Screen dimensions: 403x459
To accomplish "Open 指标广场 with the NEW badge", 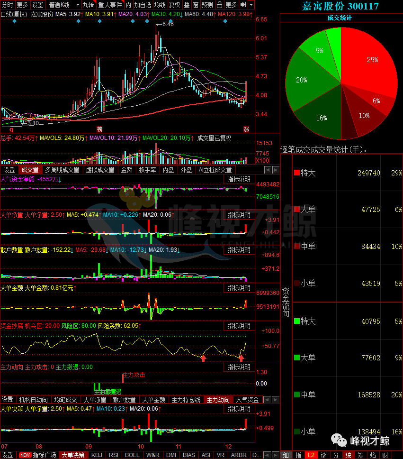I will tap(38, 455).
